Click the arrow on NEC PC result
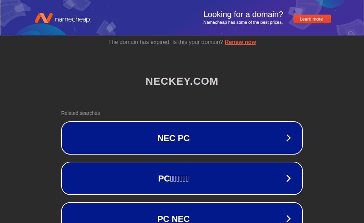 [288, 138]
